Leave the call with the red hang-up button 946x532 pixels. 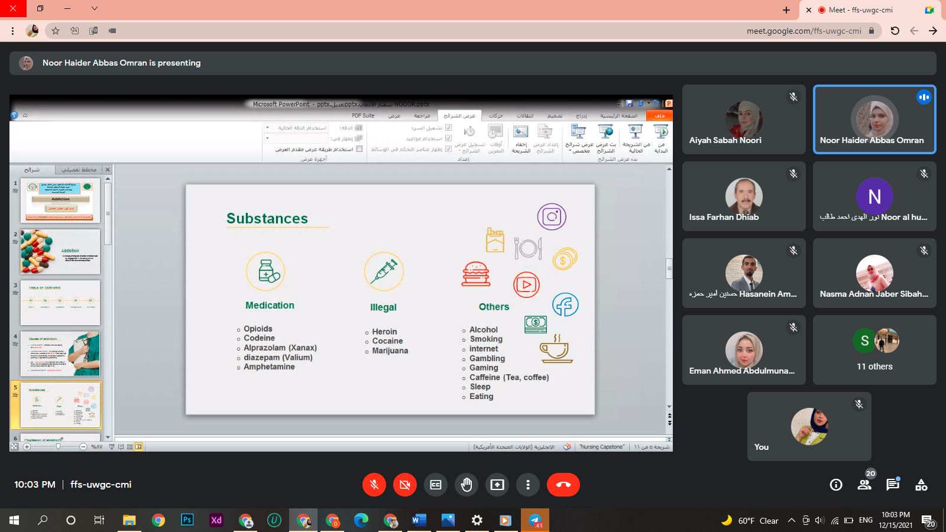click(x=563, y=485)
